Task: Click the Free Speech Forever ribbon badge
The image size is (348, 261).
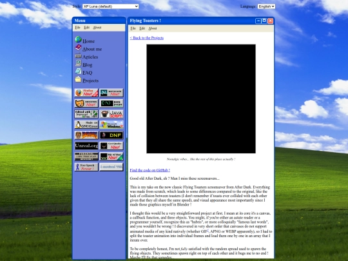Action: click(x=86, y=167)
